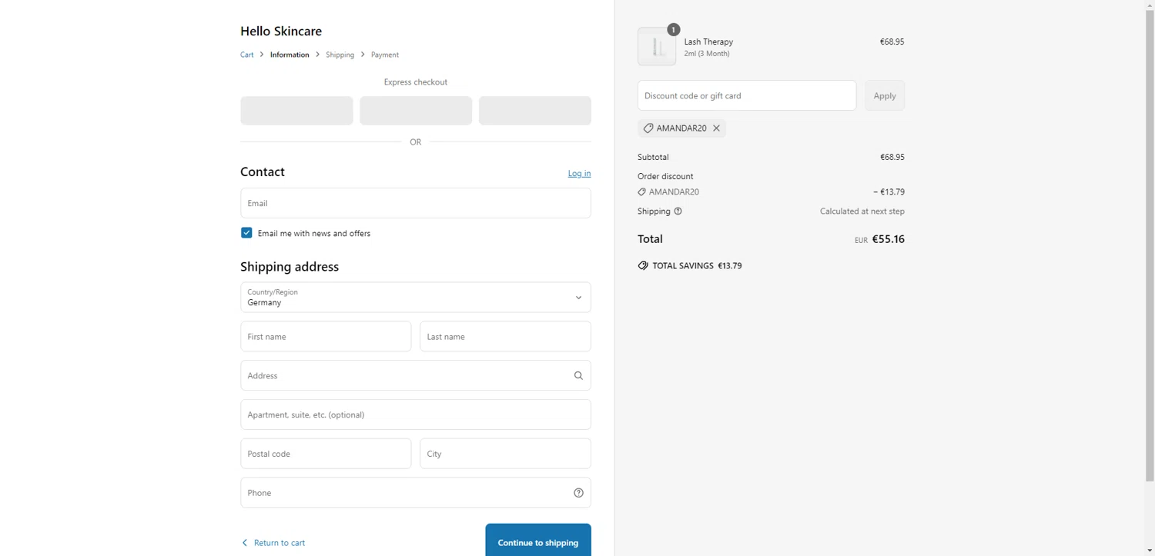1155x556 pixels.
Task: Click the total amount €55.16
Action: 888,239
